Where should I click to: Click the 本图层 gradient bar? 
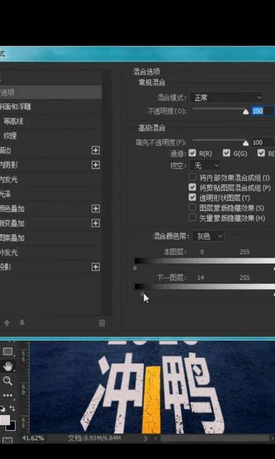point(205,261)
